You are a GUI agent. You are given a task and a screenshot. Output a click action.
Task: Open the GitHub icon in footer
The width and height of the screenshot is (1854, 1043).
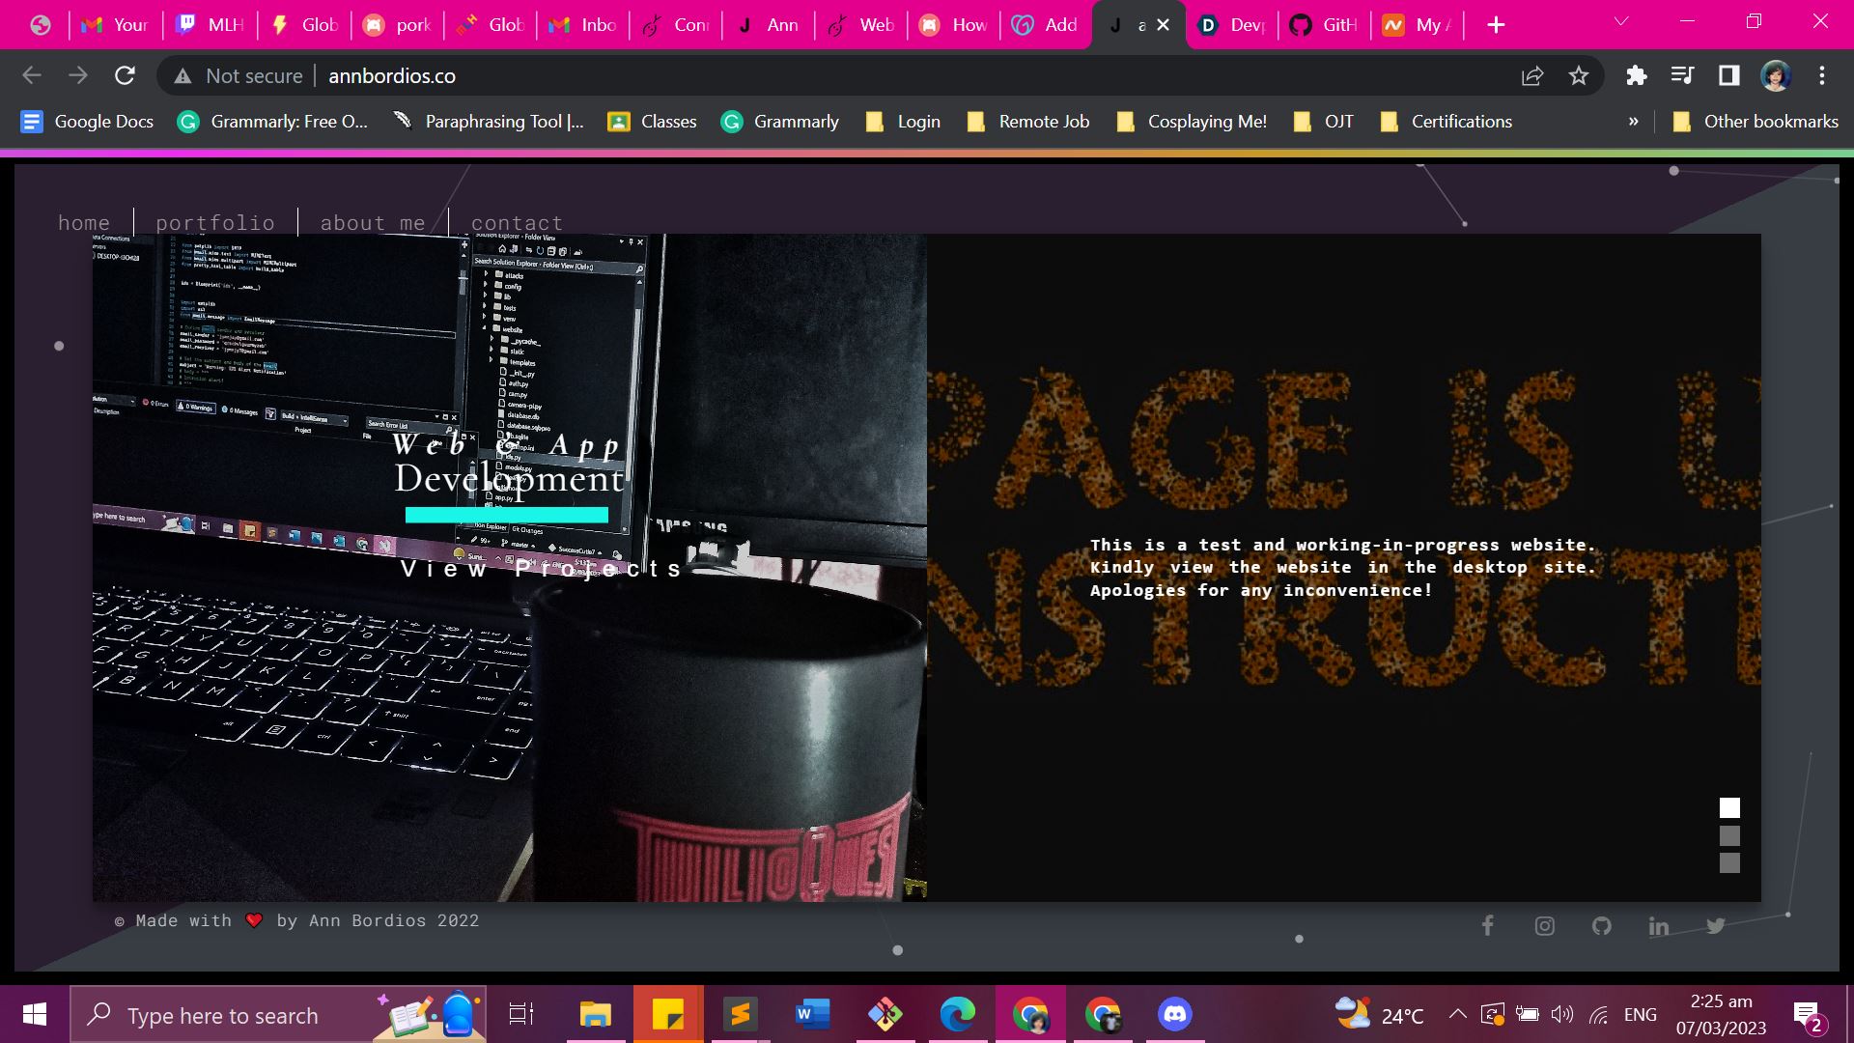(x=1601, y=926)
